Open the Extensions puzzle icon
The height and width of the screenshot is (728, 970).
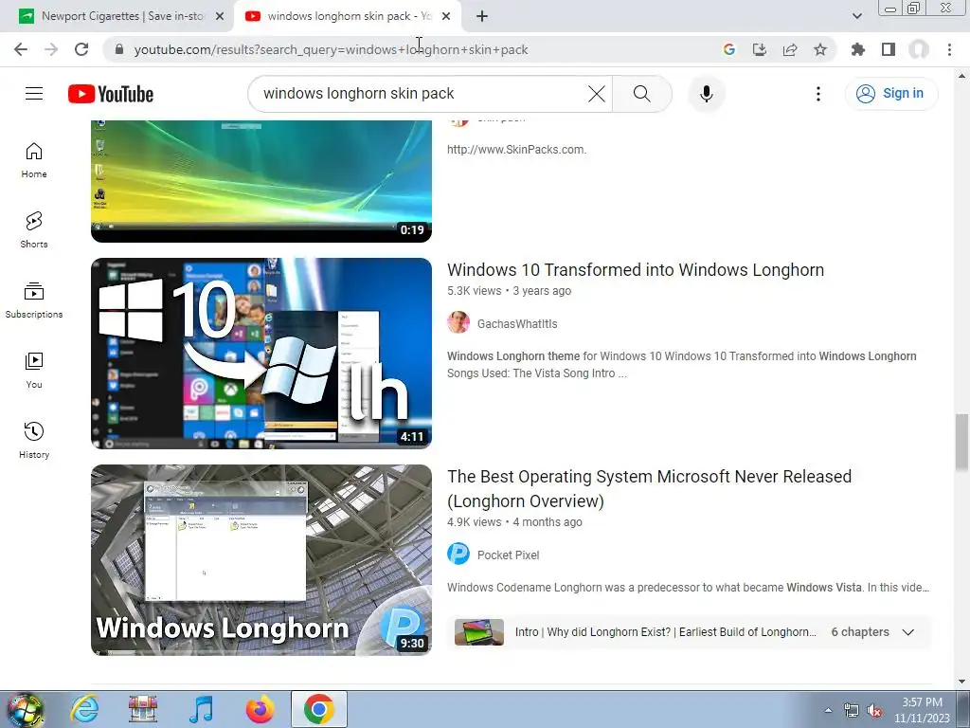tap(858, 49)
